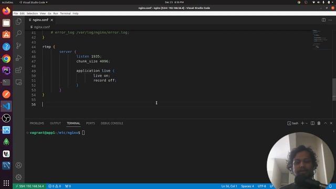The height and width of the screenshot is (189, 336).
Task: Open Run and Debug view
Action: (x=19, y=58)
